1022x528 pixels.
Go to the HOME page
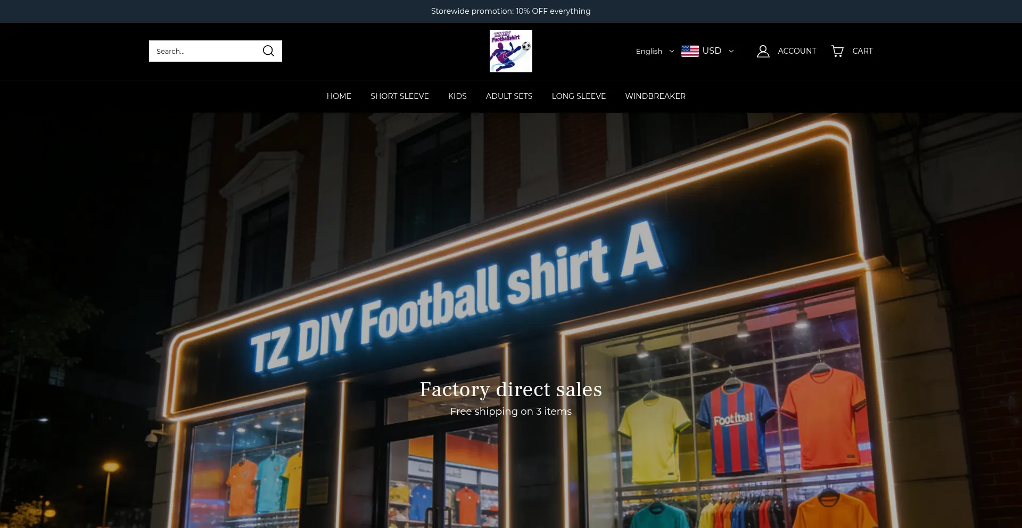(339, 96)
